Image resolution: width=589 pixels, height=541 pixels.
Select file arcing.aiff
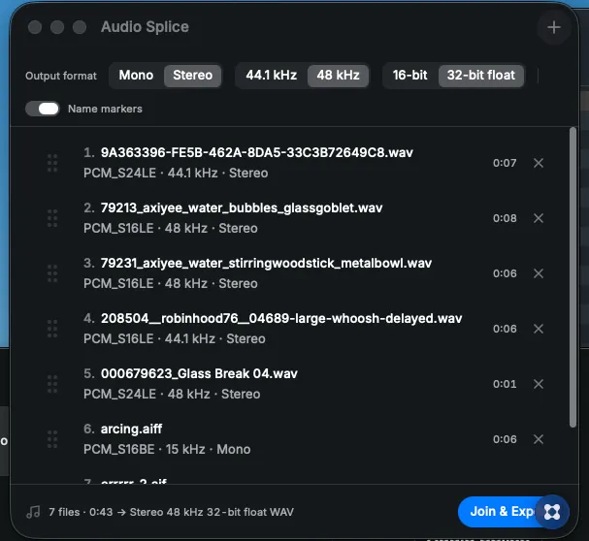pos(131,429)
